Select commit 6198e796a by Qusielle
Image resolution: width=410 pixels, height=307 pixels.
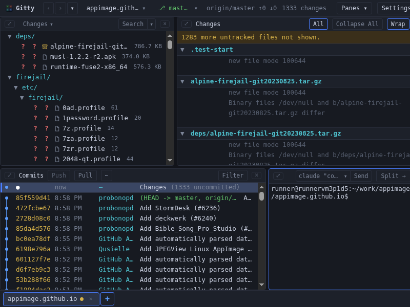(129, 249)
